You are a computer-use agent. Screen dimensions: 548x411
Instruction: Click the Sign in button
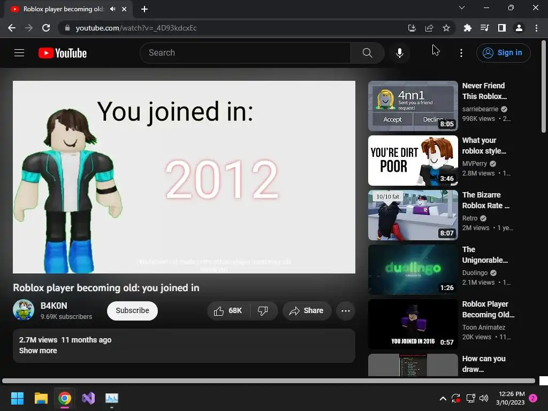pos(503,53)
